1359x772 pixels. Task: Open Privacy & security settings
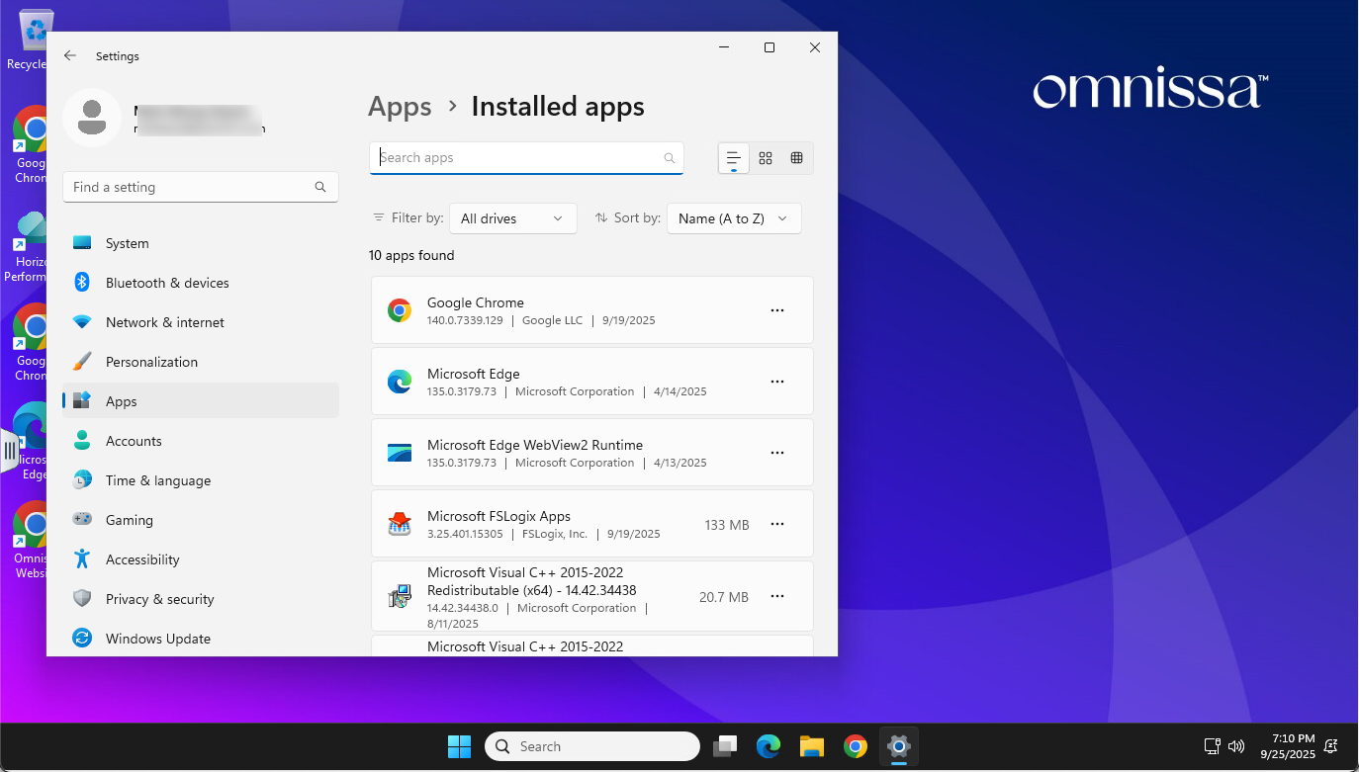[159, 599]
